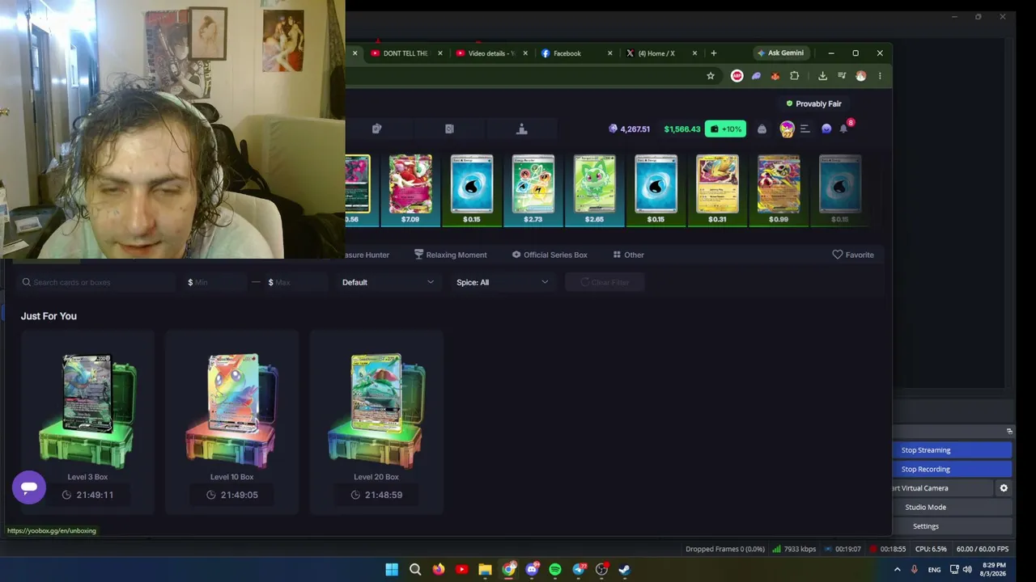Click the 4,267.51 gem balance

click(x=629, y=129)
